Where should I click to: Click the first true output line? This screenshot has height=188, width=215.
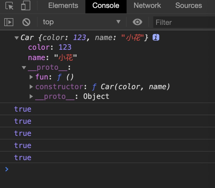pos(23,109)
